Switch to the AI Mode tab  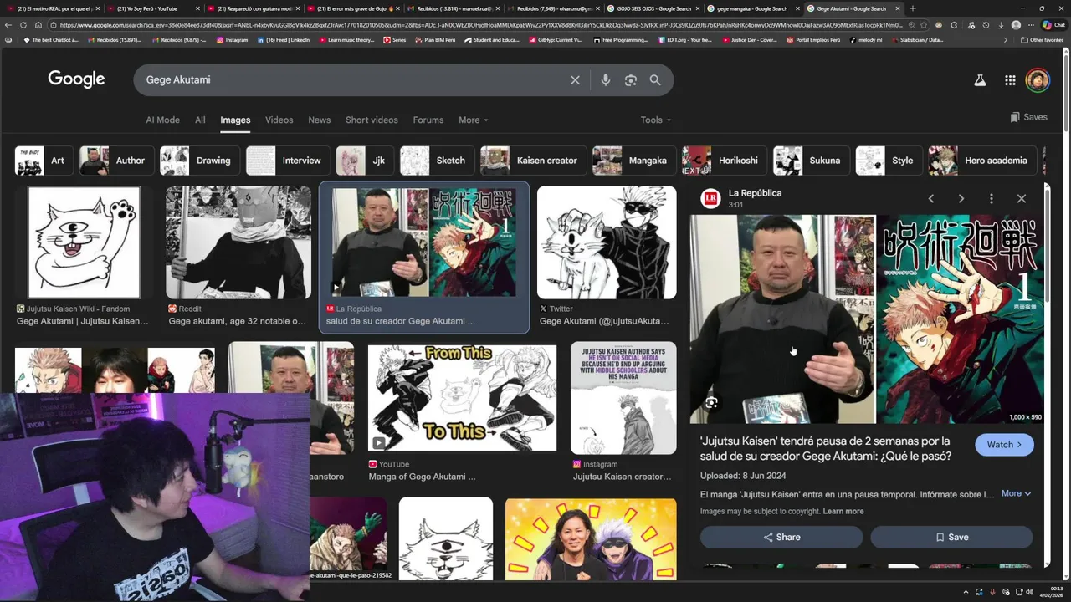162,120
